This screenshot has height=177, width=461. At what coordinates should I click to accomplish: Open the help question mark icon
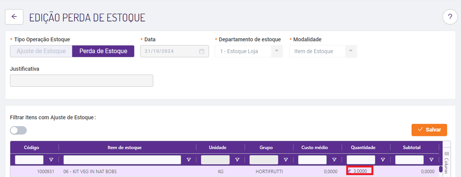450,17
